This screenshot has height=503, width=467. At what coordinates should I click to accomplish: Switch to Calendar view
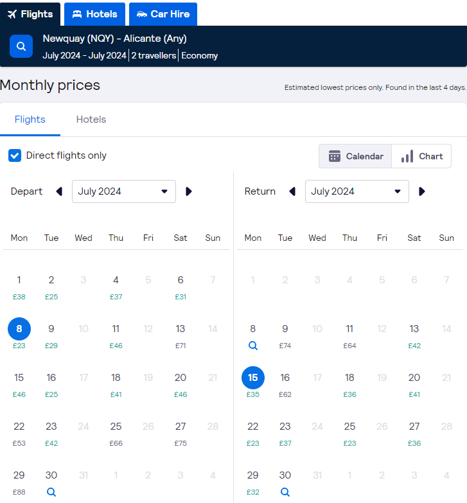[355, 156]
